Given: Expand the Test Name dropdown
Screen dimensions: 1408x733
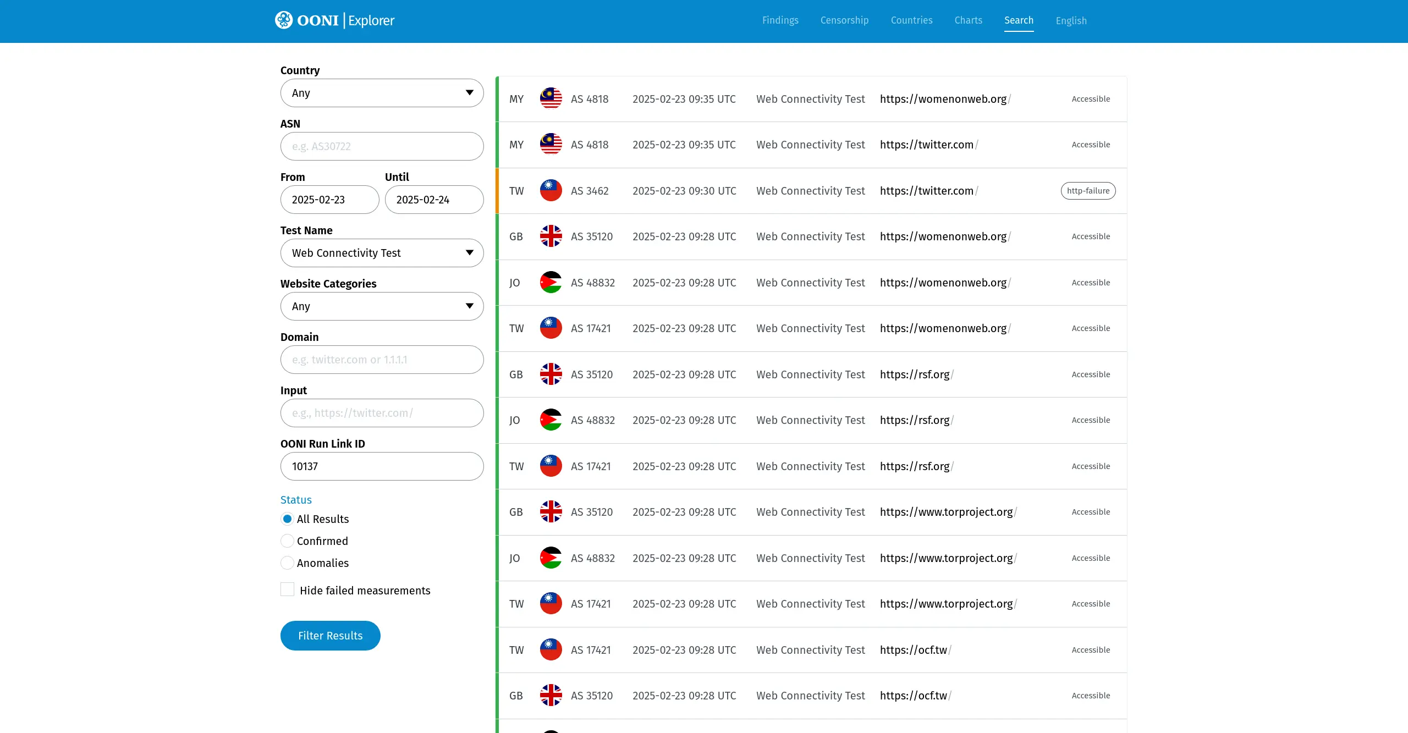Looking at the screenshot, I should (x=382, y=253).
